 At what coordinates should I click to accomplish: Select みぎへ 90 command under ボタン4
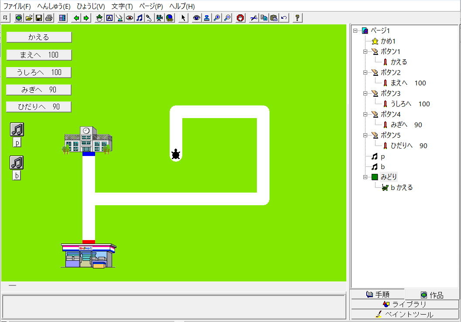[x=406, y=125]
